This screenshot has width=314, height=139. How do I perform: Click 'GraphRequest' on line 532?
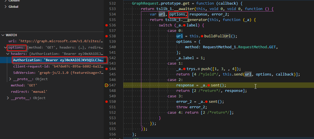[145, 3]
